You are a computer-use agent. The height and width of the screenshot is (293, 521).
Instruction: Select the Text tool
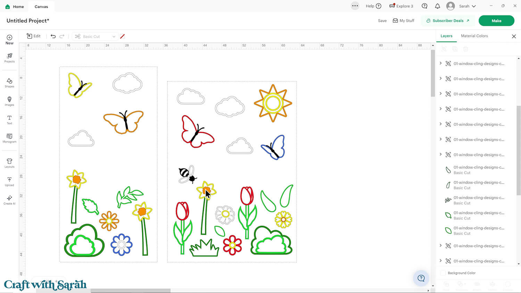pos(9,120)
